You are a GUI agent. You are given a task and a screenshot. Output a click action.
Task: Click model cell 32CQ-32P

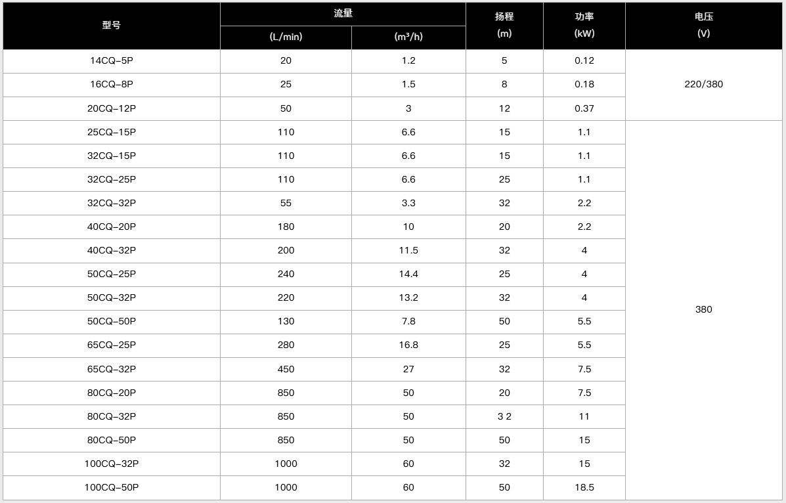111,204
